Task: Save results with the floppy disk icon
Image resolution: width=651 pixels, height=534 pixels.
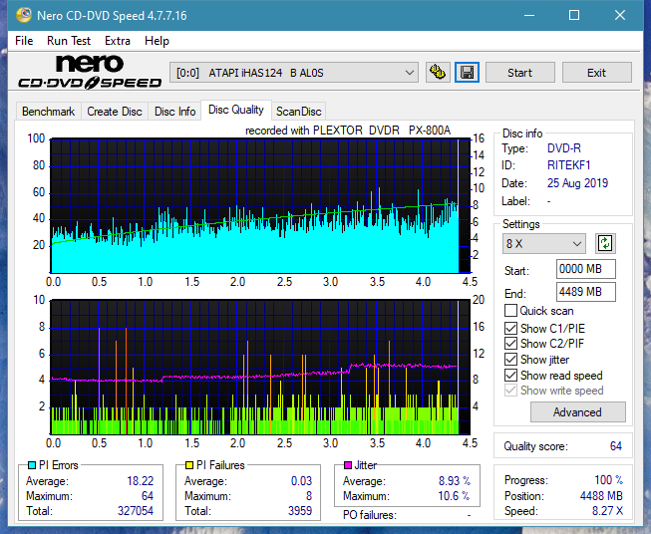Action: pyautogui.click(x=468, y=73)
